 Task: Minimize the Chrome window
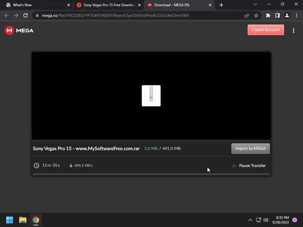(269, 4)
